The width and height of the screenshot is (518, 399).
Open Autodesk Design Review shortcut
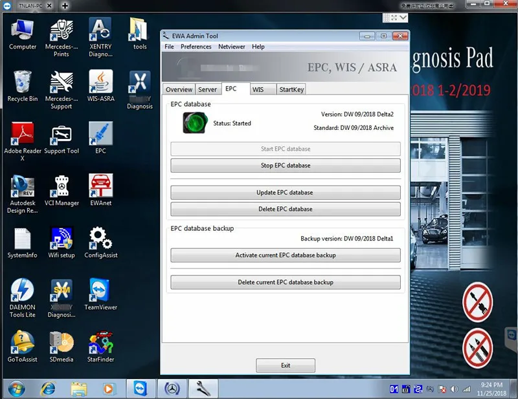(22, 194)
